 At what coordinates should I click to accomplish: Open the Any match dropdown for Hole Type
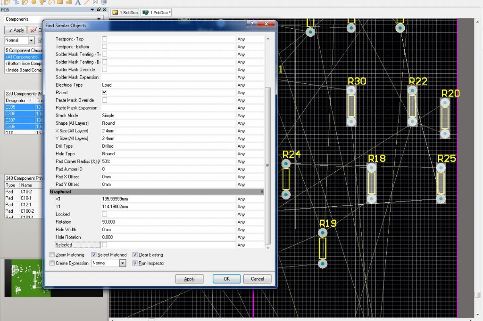[x=250, y=154]
